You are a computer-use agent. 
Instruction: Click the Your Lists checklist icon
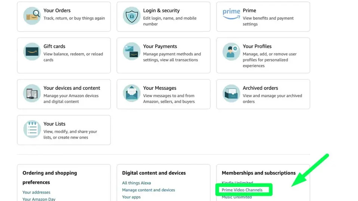click(x=32, y=129)
